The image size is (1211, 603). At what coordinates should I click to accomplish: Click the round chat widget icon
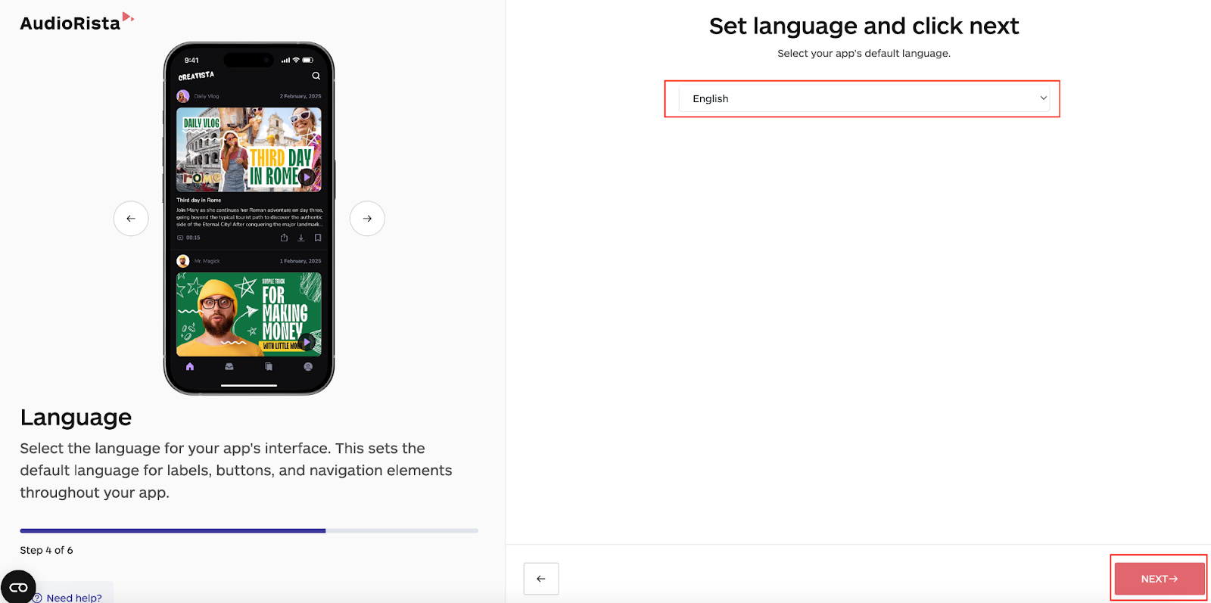18,587
